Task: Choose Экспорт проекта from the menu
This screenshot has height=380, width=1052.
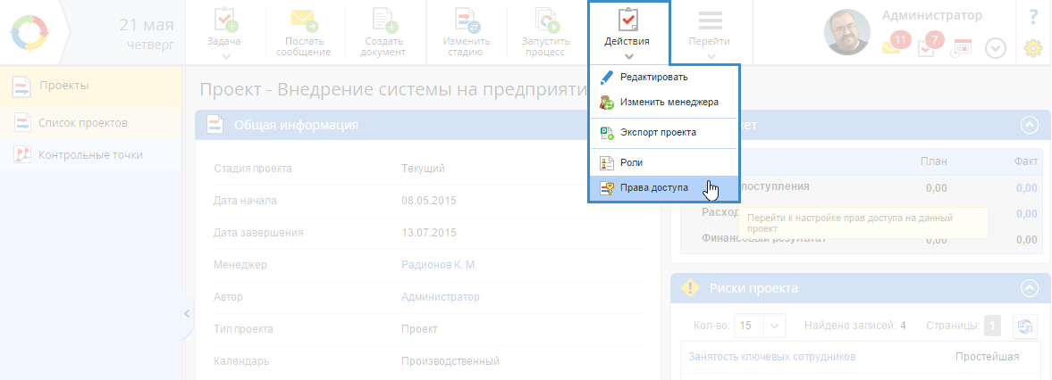Action: coord(658,132)
